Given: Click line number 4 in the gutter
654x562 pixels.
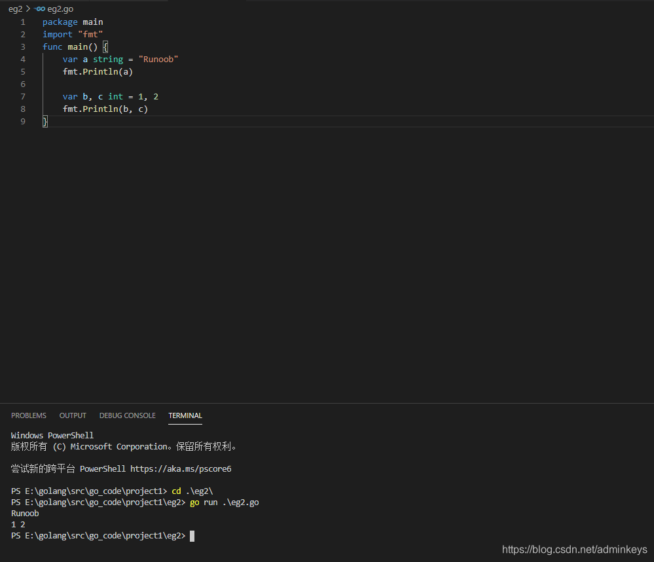Looking at the screenshot, I should pos(23,59).
